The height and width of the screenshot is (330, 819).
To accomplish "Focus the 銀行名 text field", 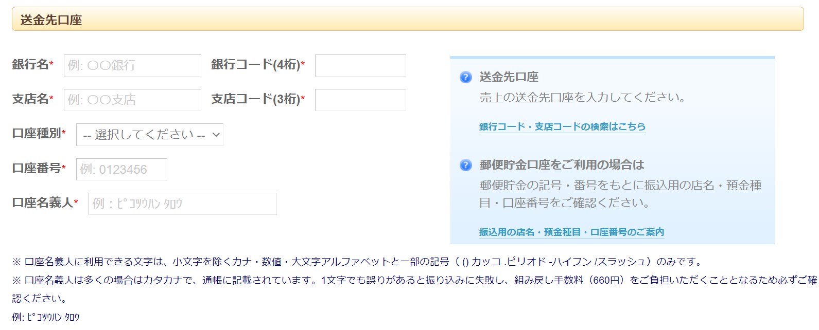I will pyautogui.click(x=132, y=65).
